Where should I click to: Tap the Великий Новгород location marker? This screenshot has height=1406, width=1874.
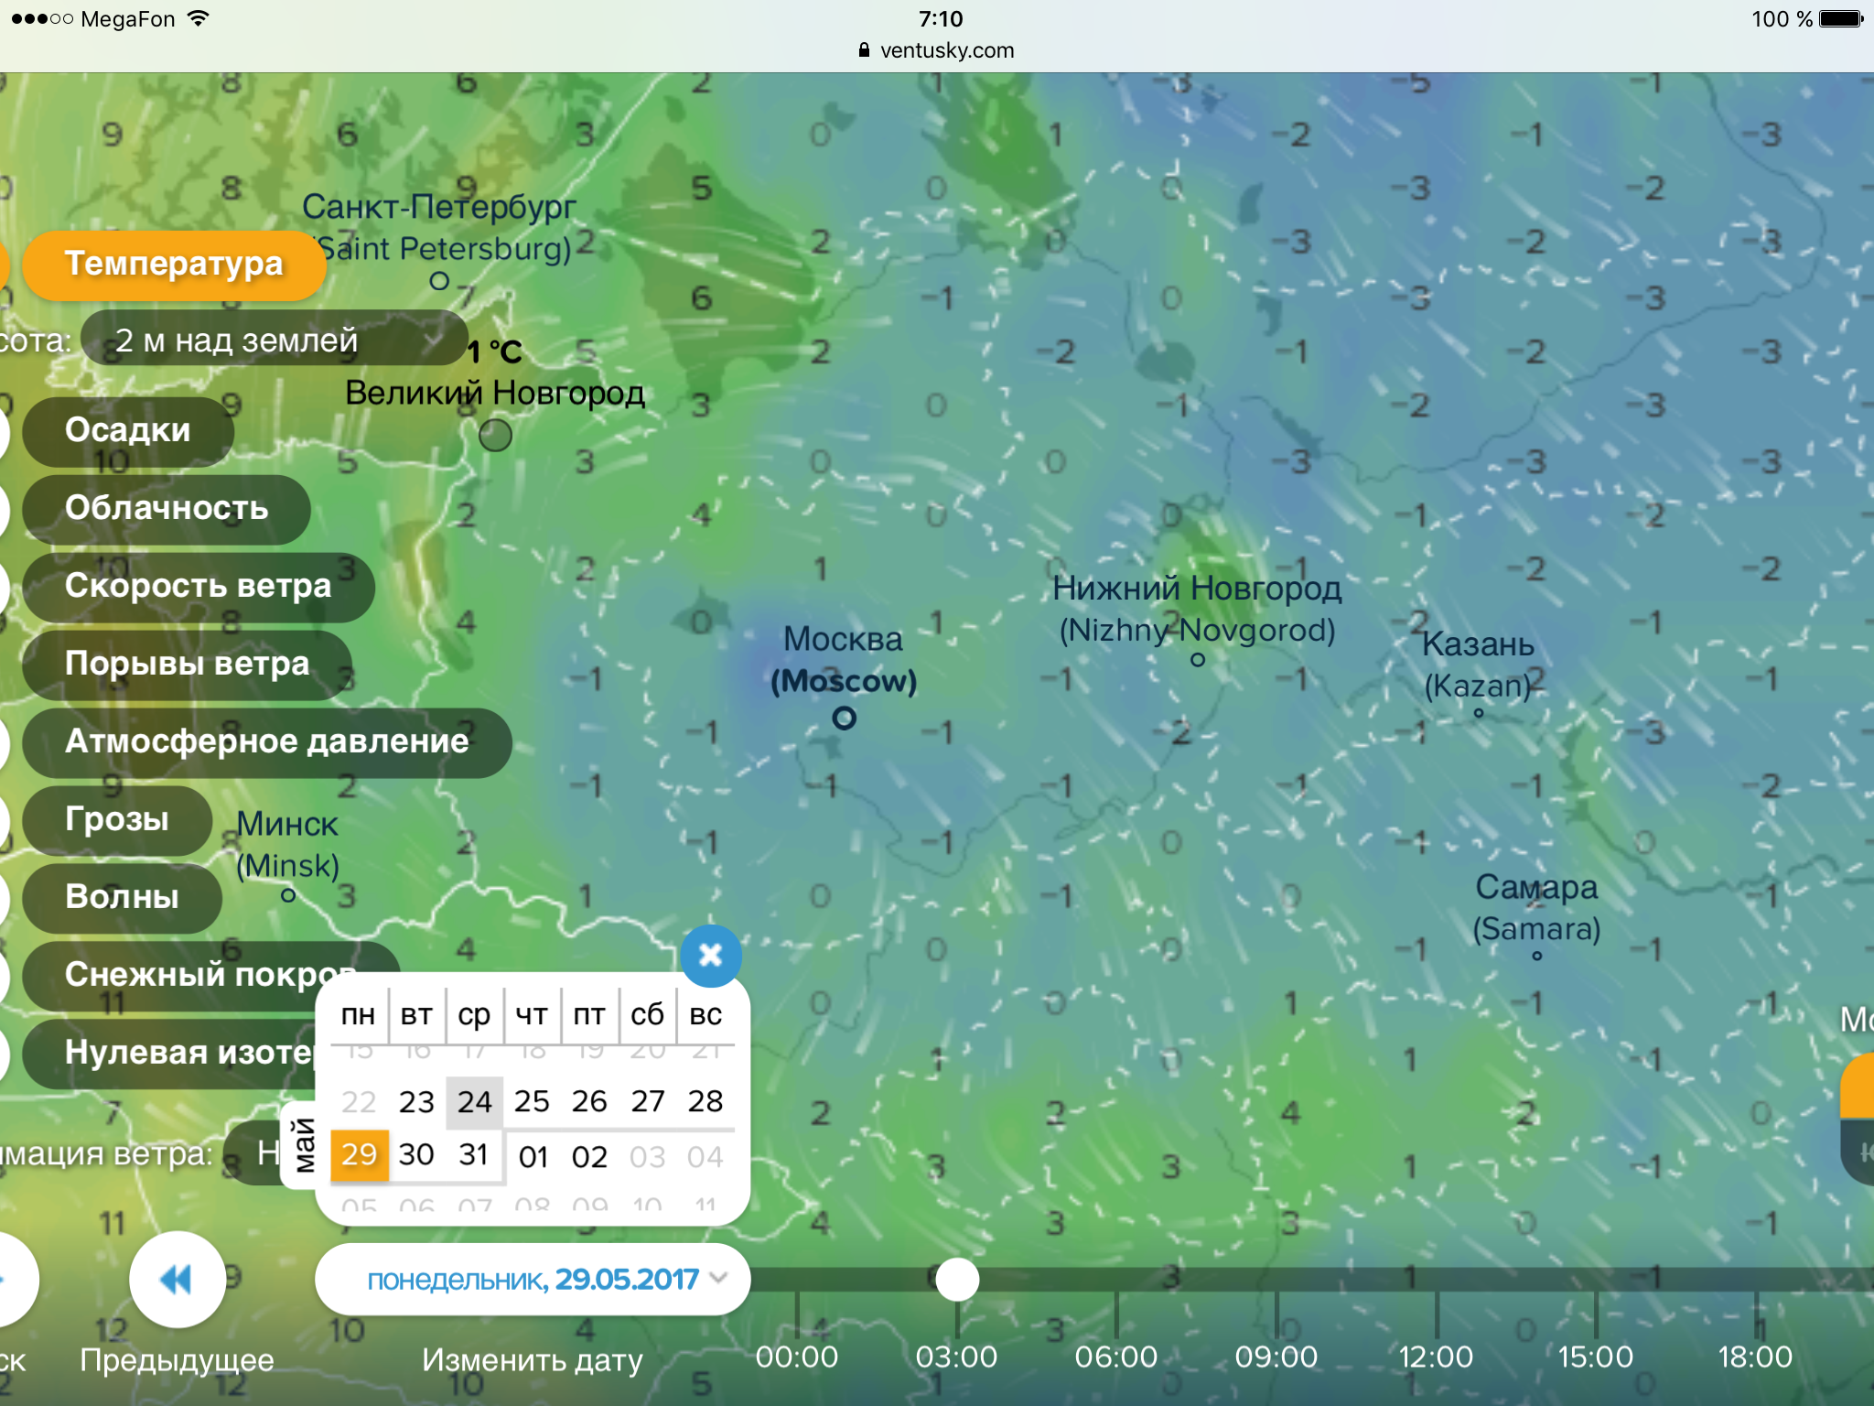(x=495, y=435)
